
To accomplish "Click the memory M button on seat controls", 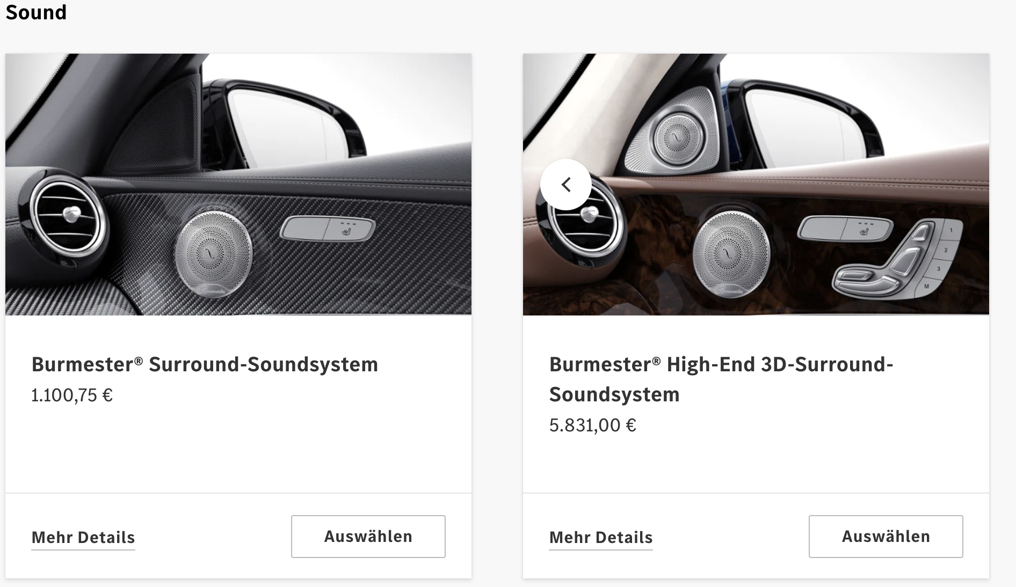I will [x=926, y=287].
